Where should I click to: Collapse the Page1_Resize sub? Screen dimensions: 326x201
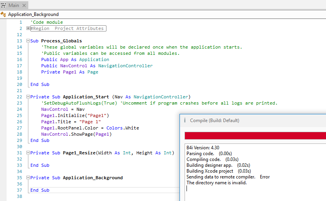28,153
